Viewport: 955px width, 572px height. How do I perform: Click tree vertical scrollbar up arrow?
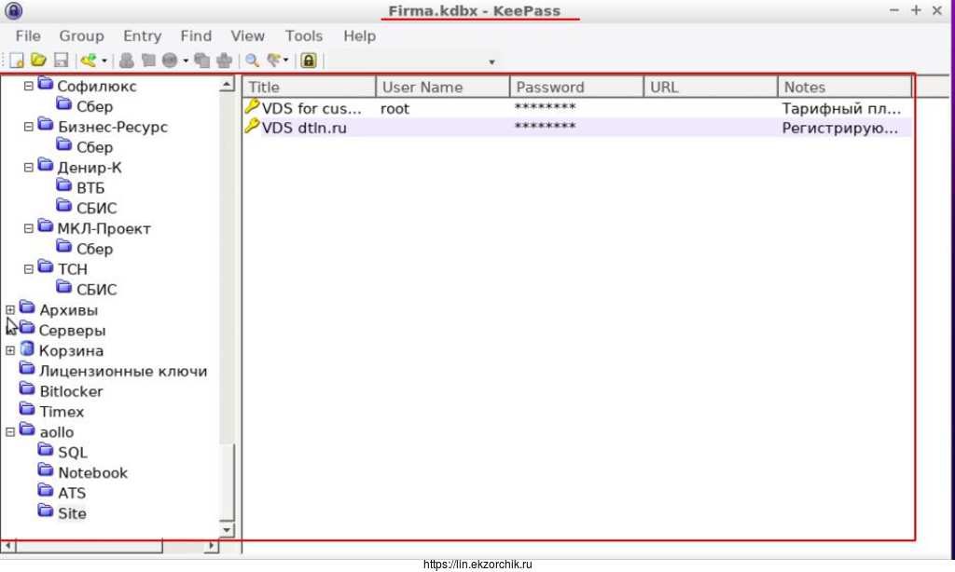coord(227,85)
